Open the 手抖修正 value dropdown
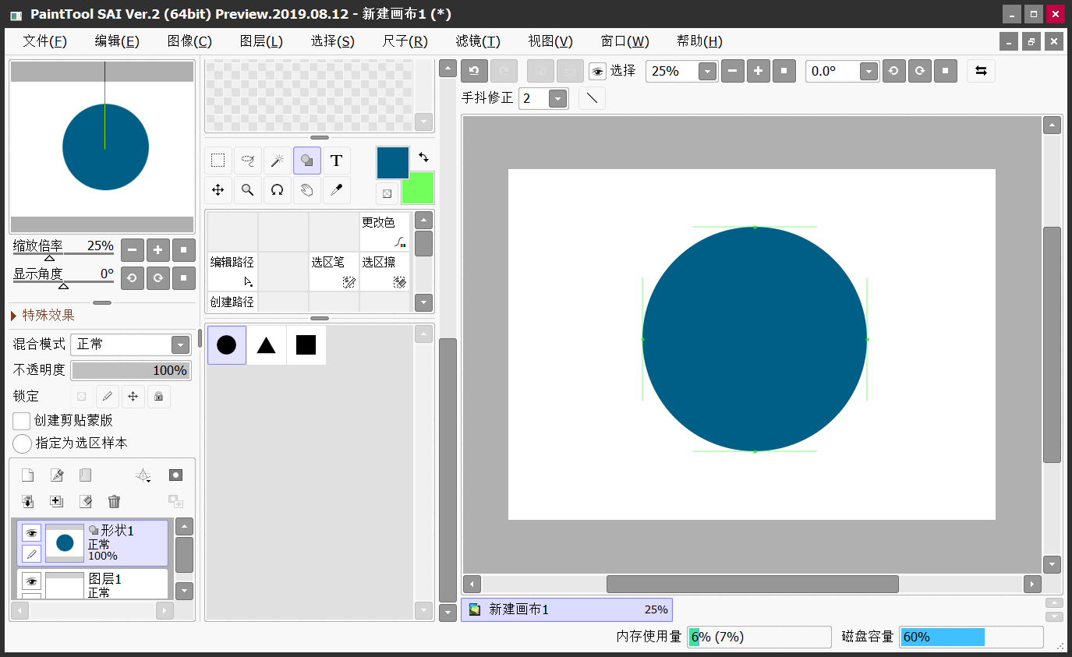Image resolution: width=1072 pixels, height=657 pixels. 557,98
